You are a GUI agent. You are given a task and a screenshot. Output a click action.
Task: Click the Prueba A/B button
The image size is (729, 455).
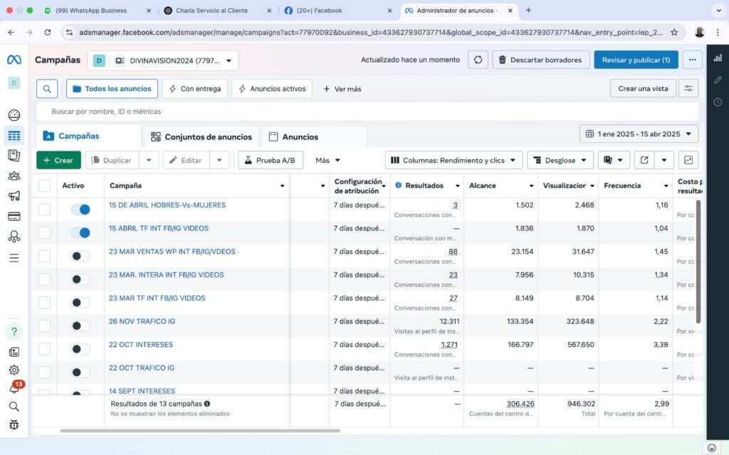270,160
